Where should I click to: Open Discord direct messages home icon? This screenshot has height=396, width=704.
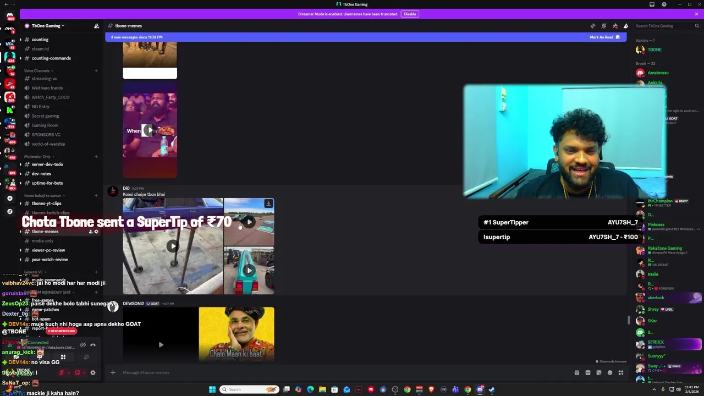(9, 15)
